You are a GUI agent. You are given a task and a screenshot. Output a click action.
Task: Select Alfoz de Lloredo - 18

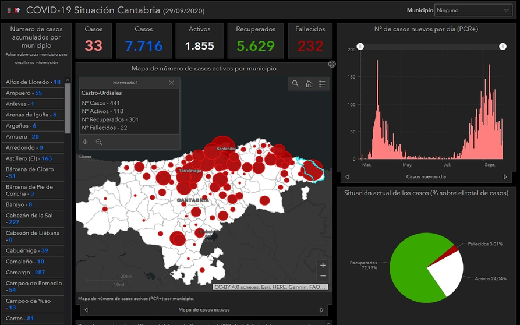coord(33,82)
